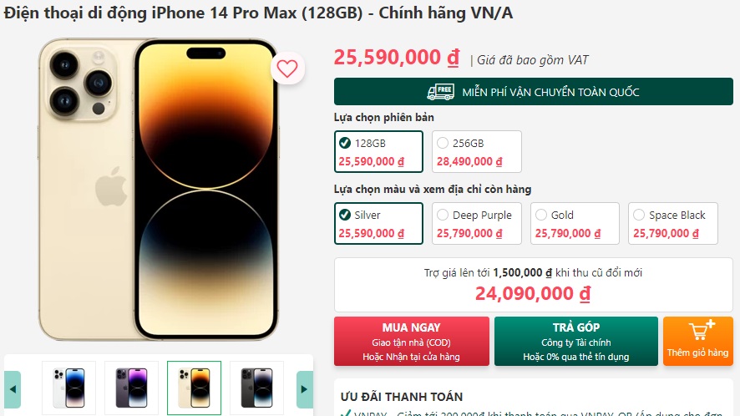Select the 128GB version option

(378, 151)
